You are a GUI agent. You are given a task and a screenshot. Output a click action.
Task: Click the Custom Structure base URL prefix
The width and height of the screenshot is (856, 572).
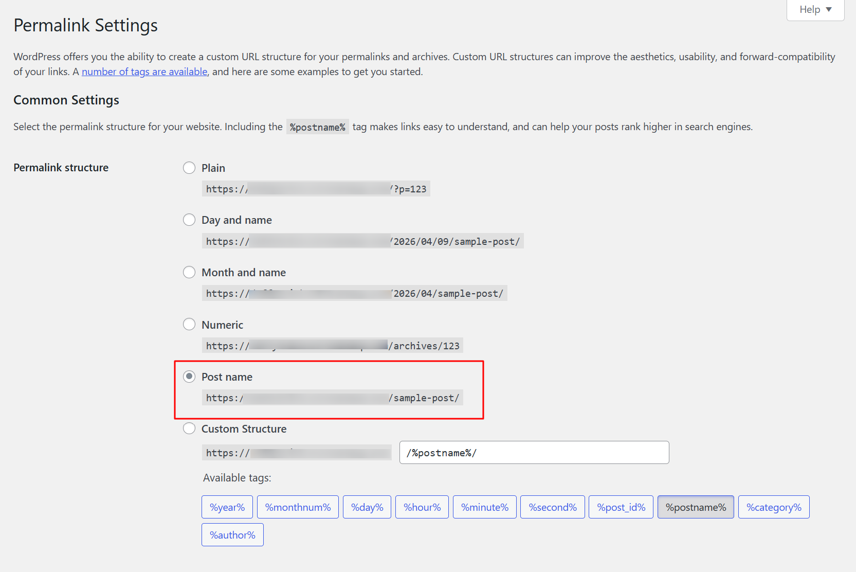click(x=297, y=453)
